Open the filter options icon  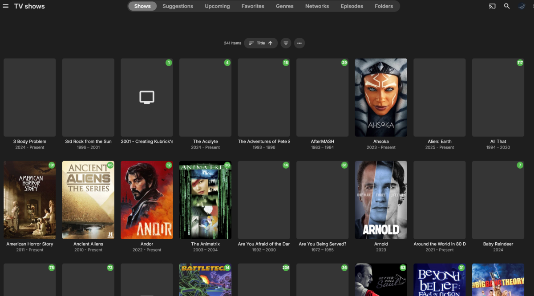tap(286, 43)
